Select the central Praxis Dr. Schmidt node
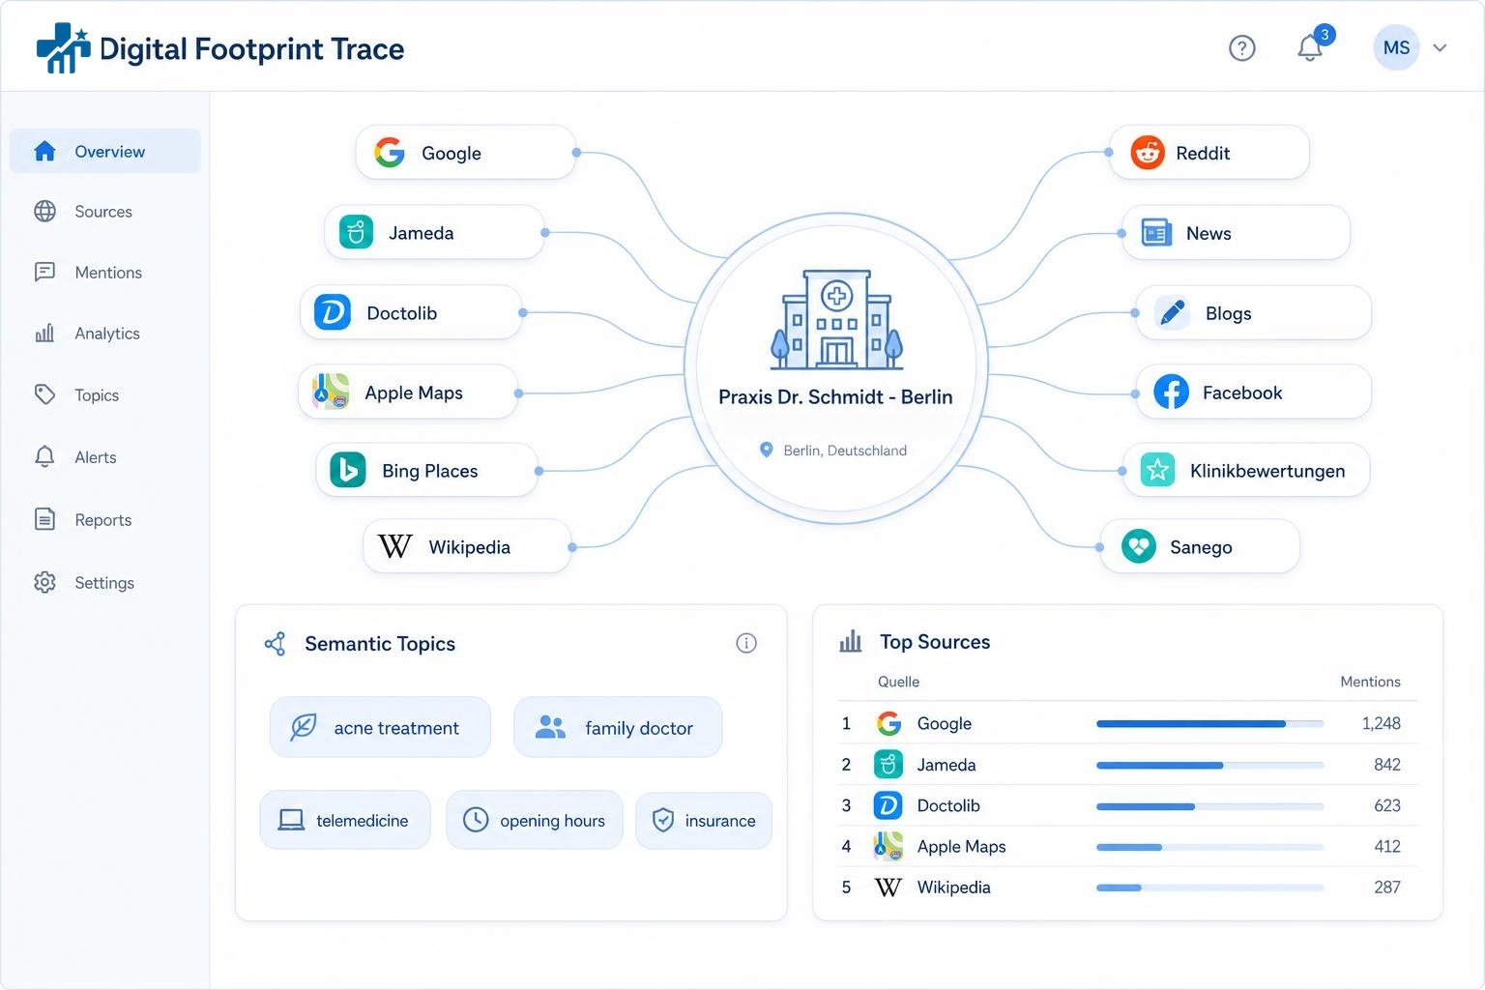 coord(836,367)
